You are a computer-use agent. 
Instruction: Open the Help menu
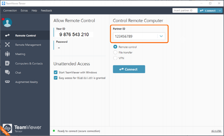click(34, 11)
